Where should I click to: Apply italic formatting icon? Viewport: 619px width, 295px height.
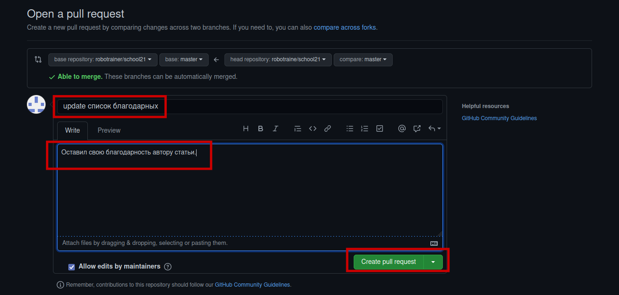276,128
